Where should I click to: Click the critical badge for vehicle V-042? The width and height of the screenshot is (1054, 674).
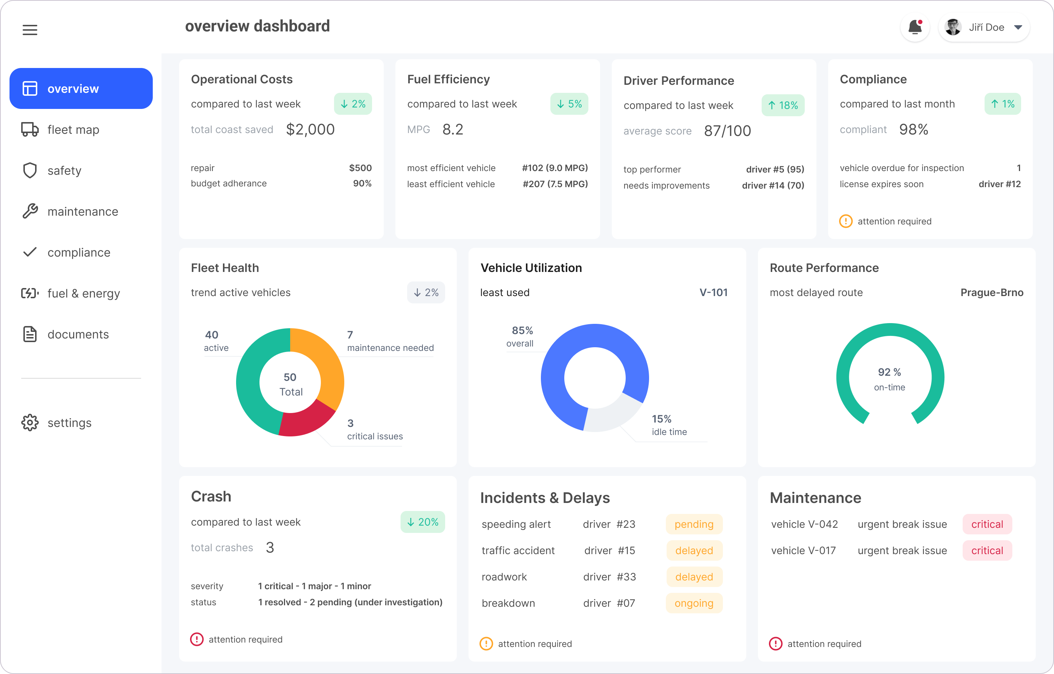pyautogui.click(x=987, y=524)
